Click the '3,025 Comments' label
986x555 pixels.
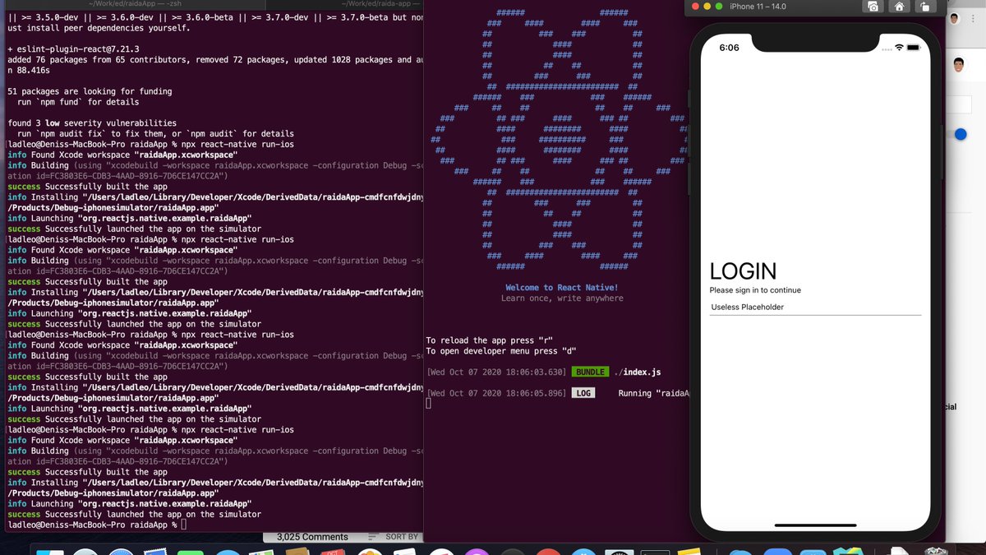point(312,537)
